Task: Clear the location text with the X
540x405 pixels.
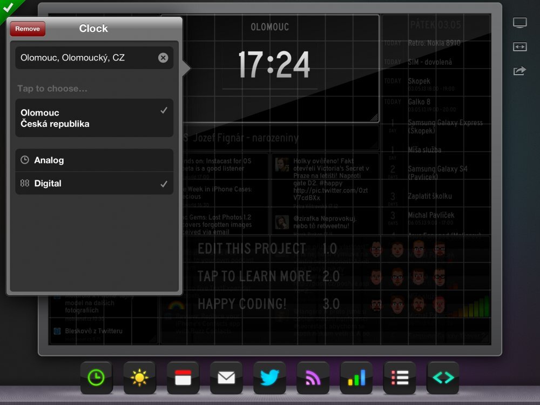Action: click(164, 58)
